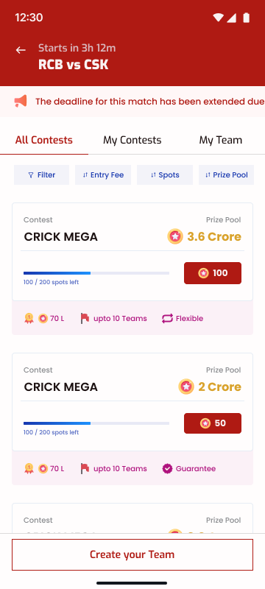Image resolution: width=265 pixels, height=589 pixels.
Task: Sort contests by Entry Fee
Action: pyautogui.click(x=103, y=175)
